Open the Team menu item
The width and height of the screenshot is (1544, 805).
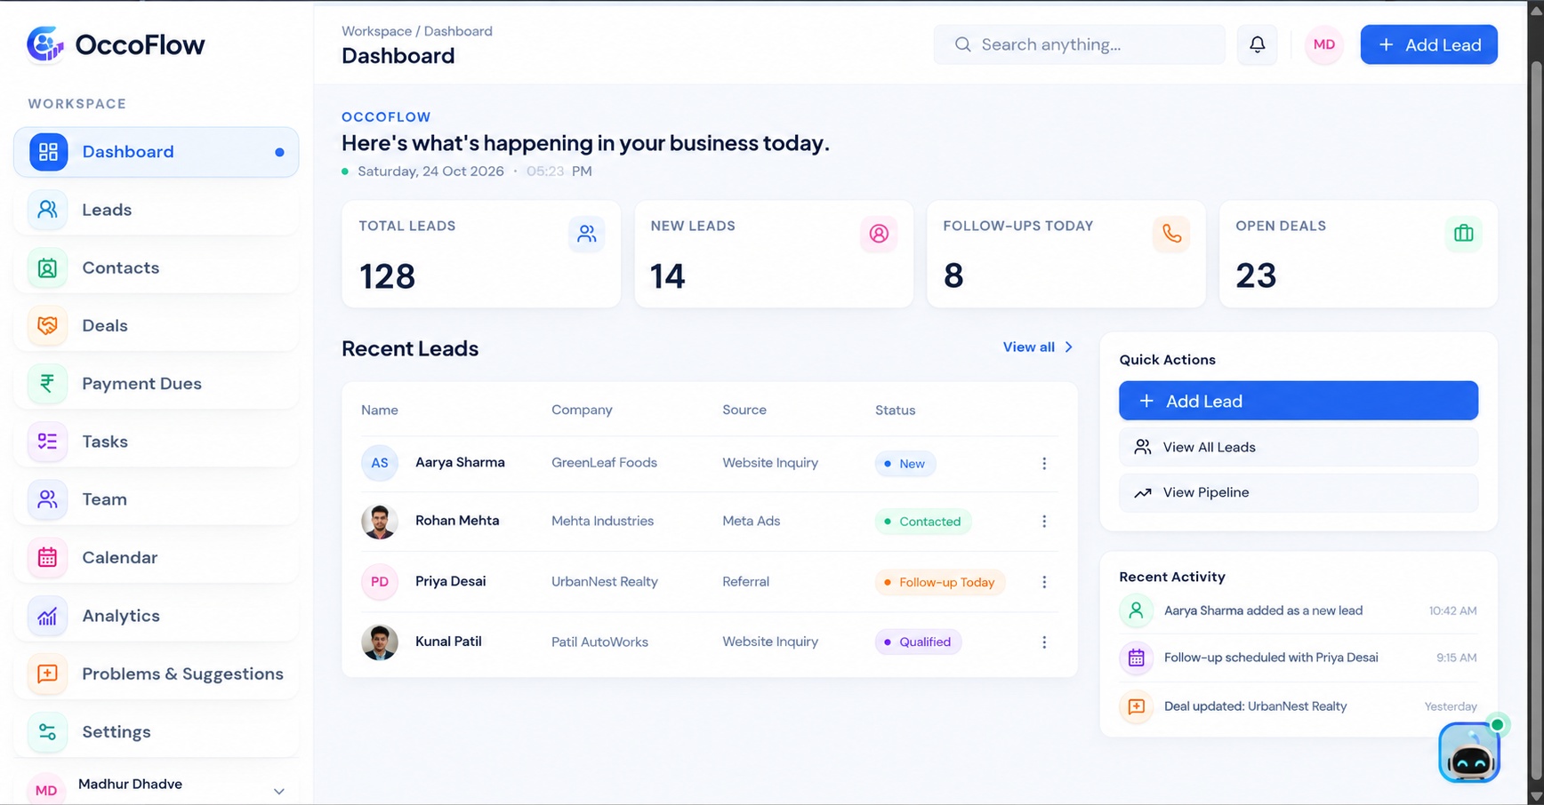click(x=157, y=499)
